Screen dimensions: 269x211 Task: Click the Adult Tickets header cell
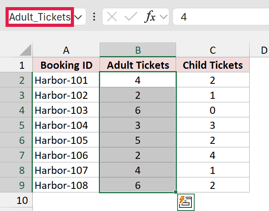click(x=138, y=65)
